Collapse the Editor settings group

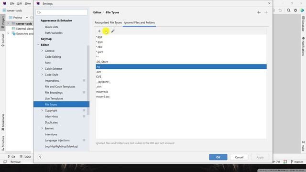coord(38,44)
